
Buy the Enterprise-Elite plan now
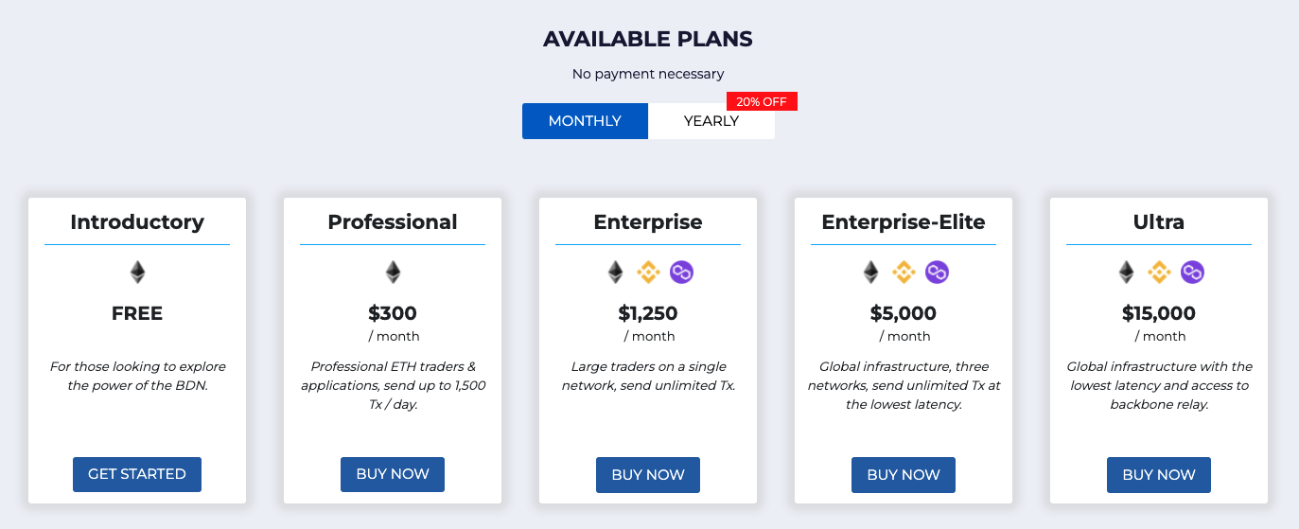coord(904,474)
